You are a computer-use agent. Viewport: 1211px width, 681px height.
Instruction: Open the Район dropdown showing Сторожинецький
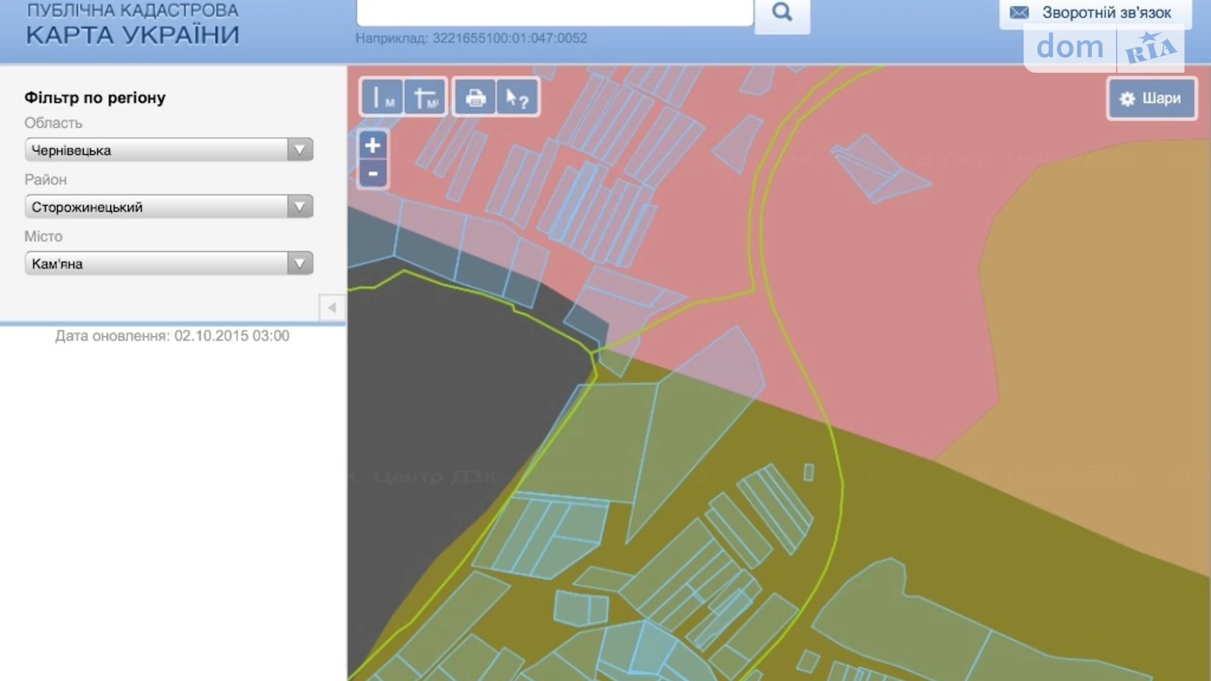click(x=169, y=207)
